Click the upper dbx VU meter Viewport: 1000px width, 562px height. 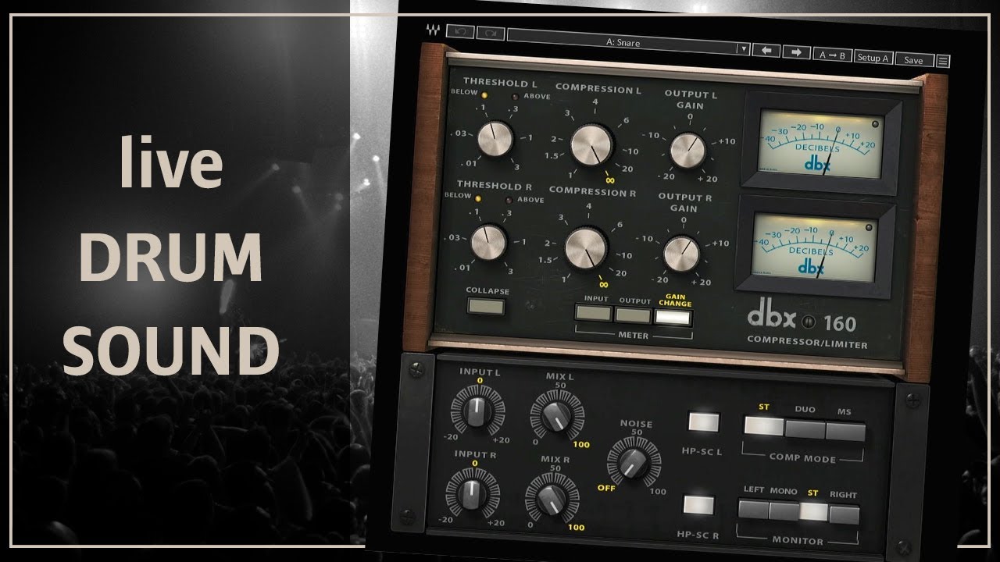pyautogui.click(x=820, y=144)
